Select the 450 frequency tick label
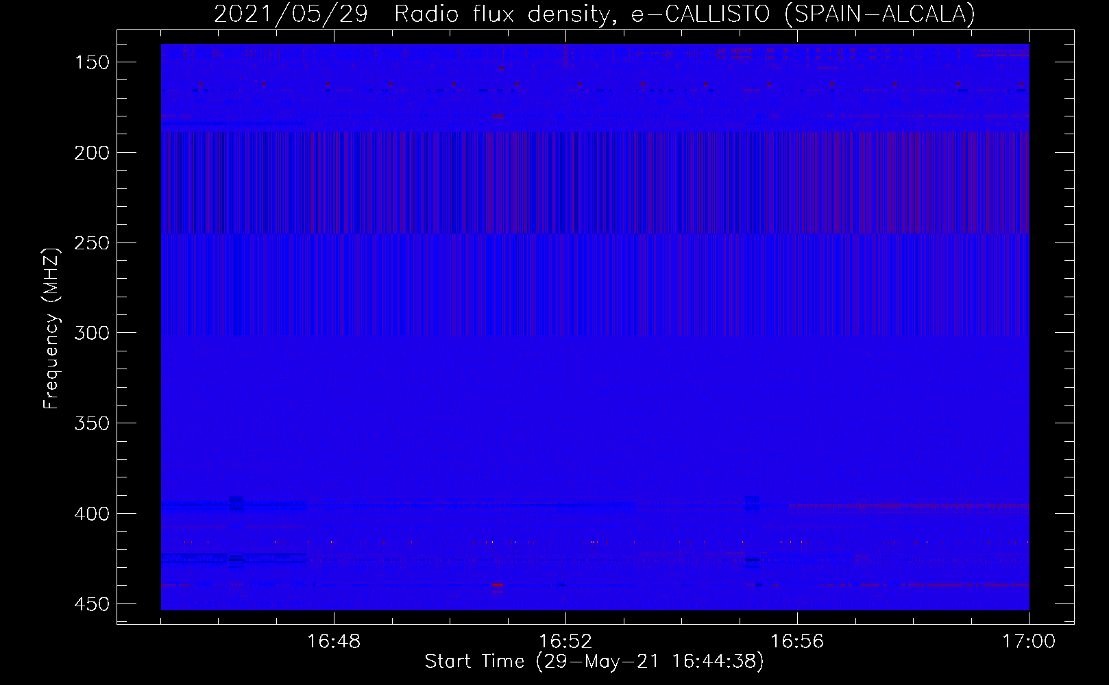Viewport: 1109px width, 685px height. tap(91, 604)
